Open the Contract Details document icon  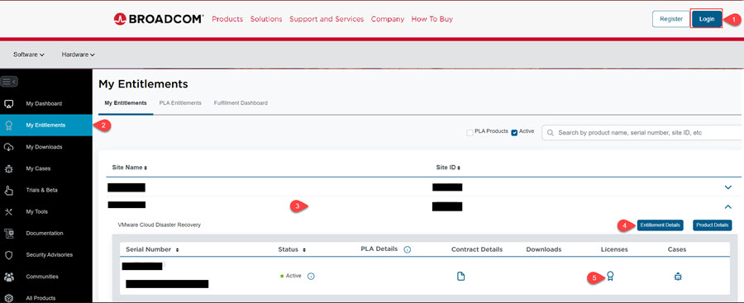pyautogui.click(x=460, y=276)
